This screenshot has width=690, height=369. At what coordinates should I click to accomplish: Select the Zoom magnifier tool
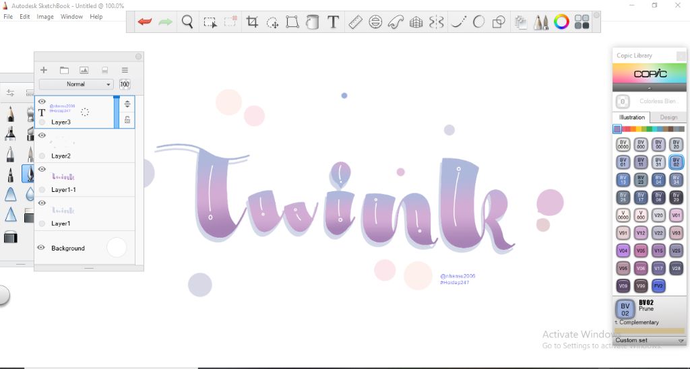(x=187, y=22)
